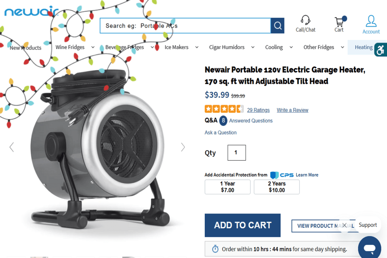Click the Qty quantity input field
Screen dimensions: 387x258
click(237, 153)
